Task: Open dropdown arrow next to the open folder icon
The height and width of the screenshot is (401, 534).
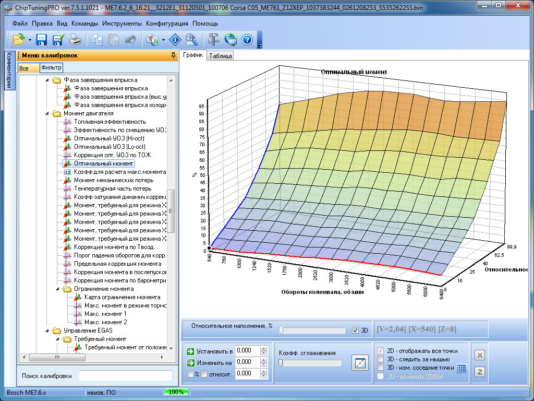Action: [30, 40]
